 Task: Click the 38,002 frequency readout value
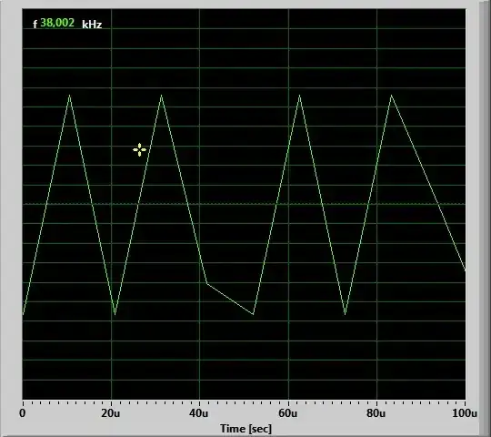coord(57,23)
